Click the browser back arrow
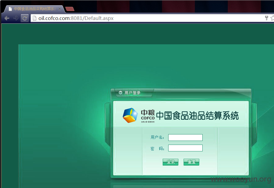 [7, 18]
